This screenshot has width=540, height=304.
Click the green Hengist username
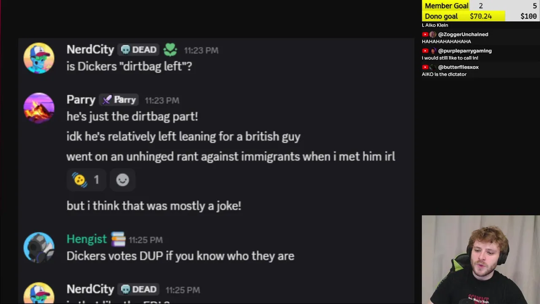[86, 239]
